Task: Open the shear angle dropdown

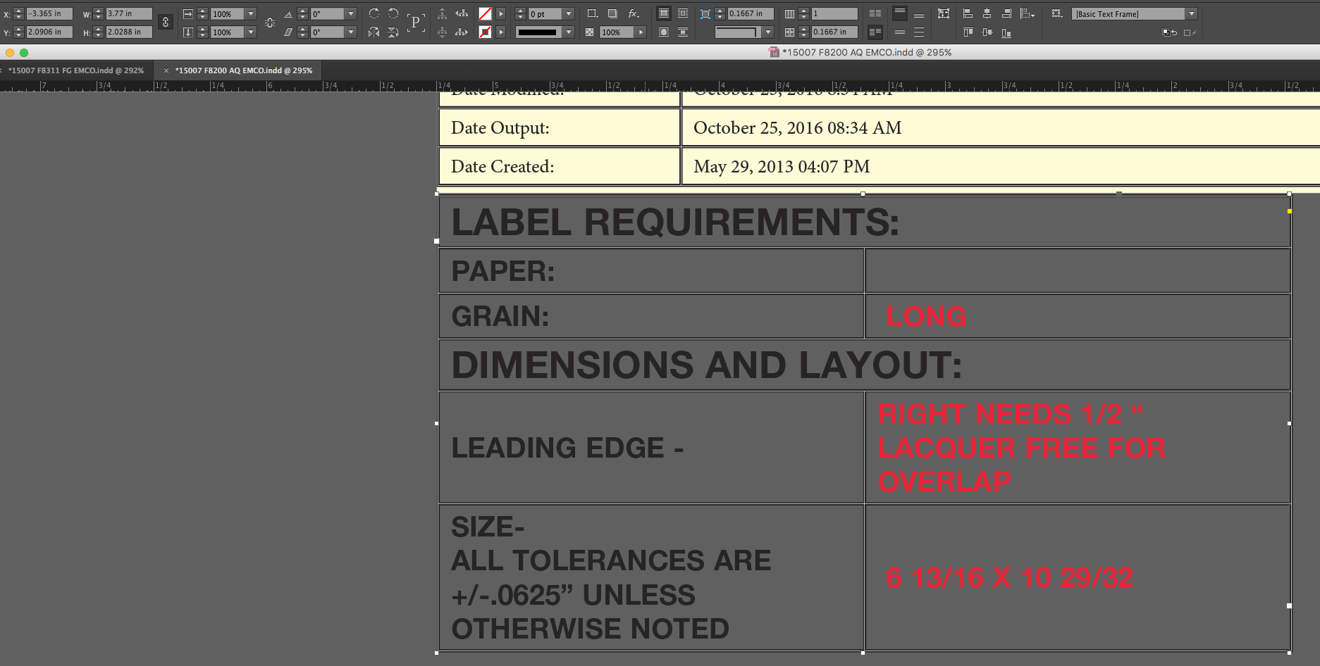Action: pos(350,32)
